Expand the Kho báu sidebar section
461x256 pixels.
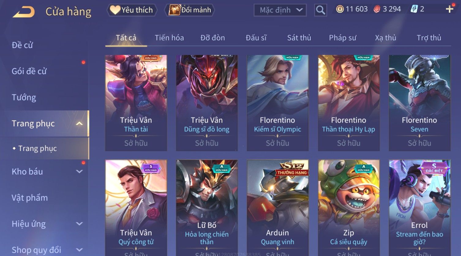(79, 171)
